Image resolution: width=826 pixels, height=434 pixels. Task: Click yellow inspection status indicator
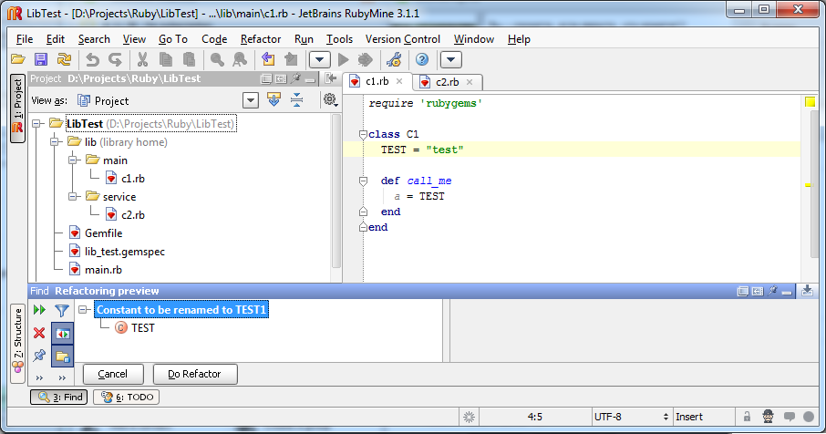811,101
